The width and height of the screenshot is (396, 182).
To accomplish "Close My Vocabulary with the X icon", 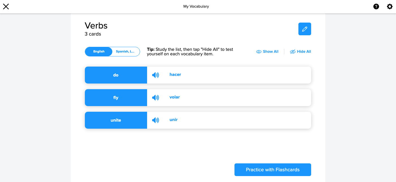I will [x=6, y=6].
